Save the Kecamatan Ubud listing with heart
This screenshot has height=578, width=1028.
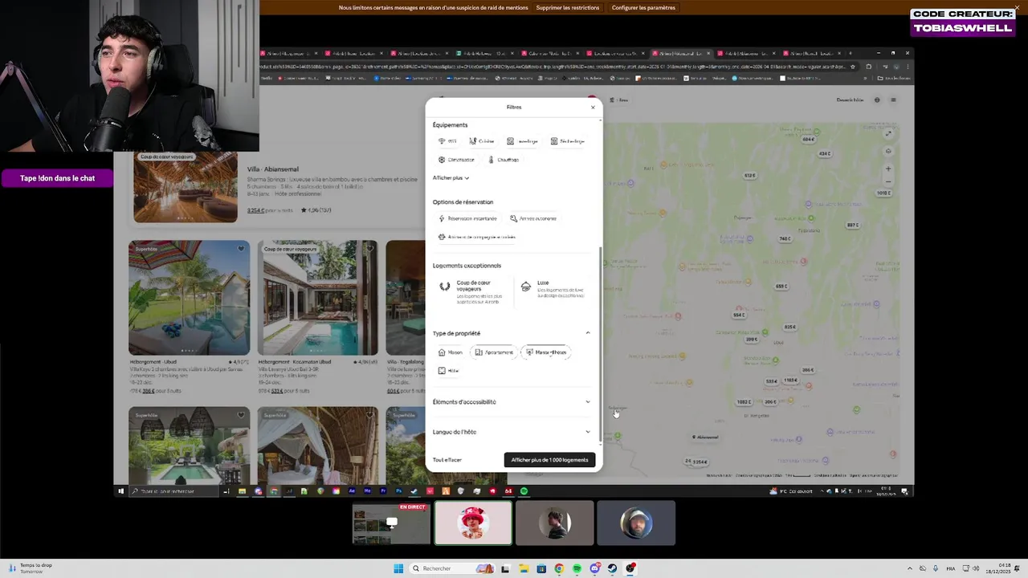369,249
